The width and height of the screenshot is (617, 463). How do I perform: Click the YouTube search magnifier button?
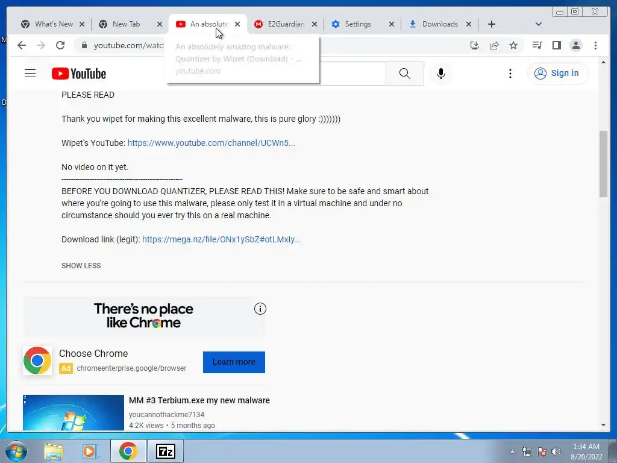point(404,73)
